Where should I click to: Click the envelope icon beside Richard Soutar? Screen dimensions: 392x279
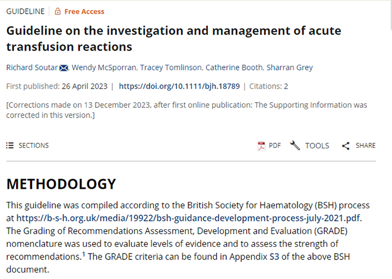(64, 68)
